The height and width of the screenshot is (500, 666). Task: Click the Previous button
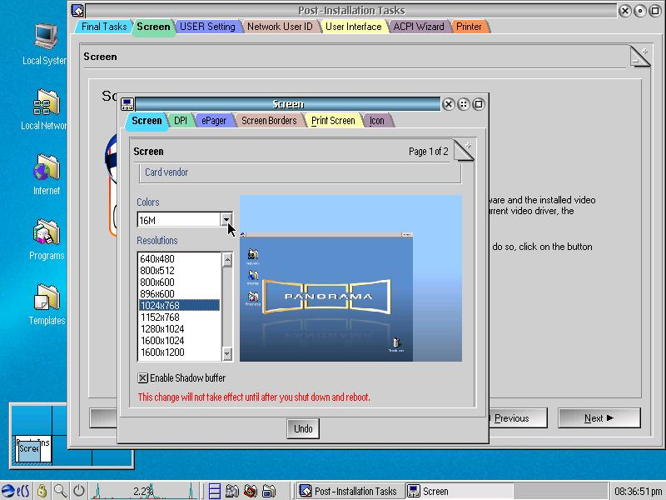coord(518,418)
